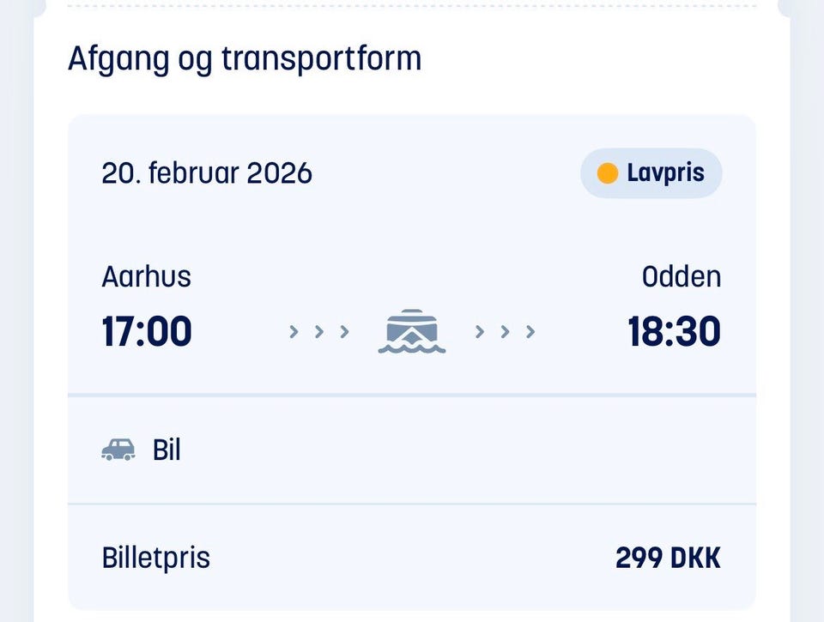This screenshot has height=622, width=824.
Task: Select the Afgang og transportform heading
Action: point(245,58)
